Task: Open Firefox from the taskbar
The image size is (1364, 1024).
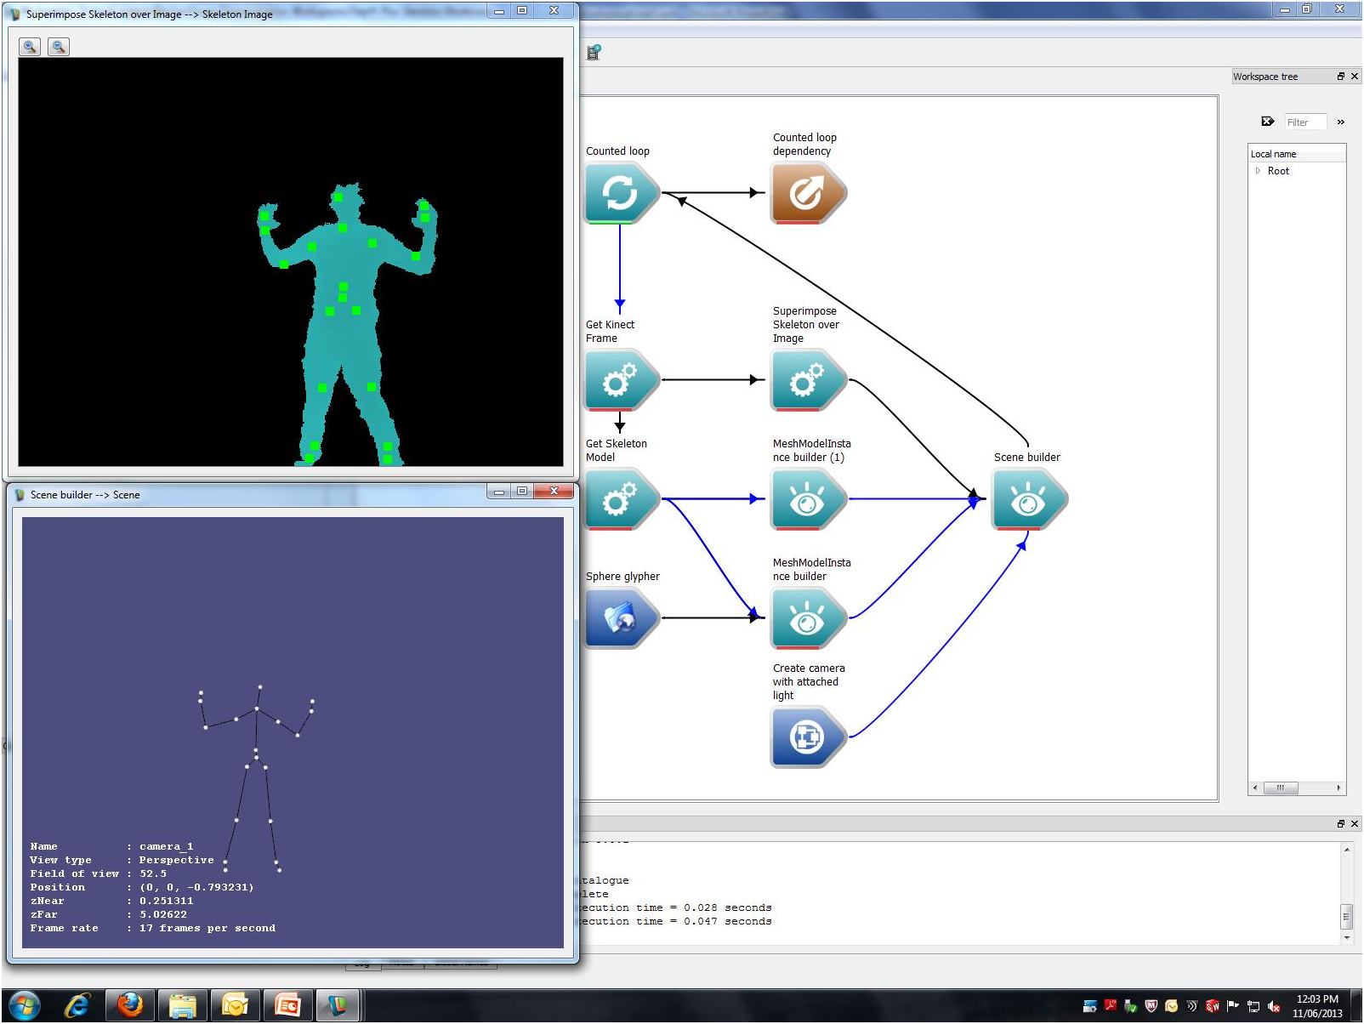Action: tap(130, 1005)
